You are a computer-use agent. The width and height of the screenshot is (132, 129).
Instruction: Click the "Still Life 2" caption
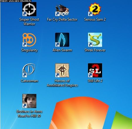tap(95, 81)
